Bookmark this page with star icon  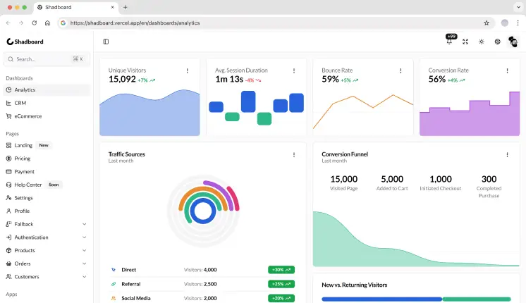(487, 23)
